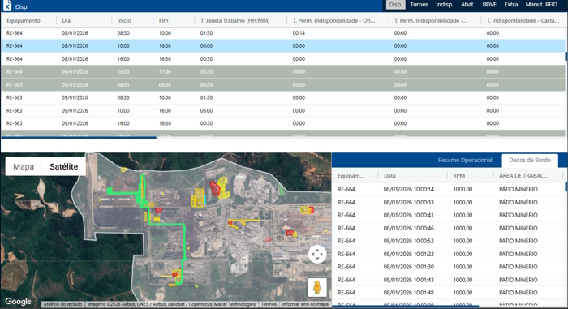Sort by T. Indisponibilidade - Cartã... column

tap(523, 20)
